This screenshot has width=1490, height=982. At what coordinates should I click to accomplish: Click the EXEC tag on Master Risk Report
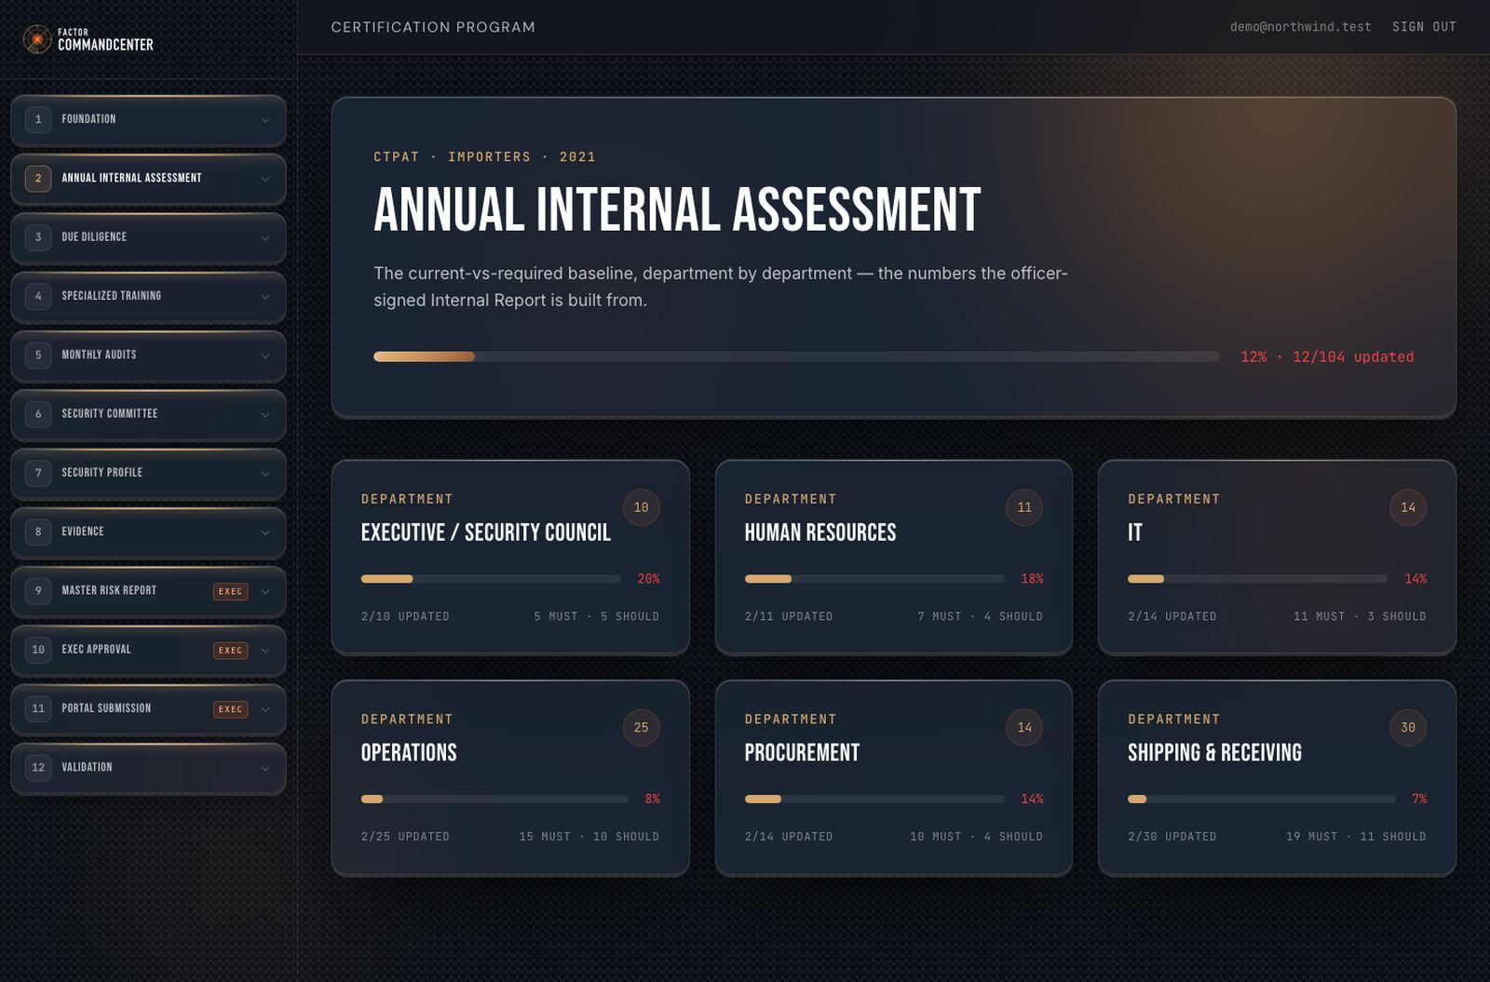coord(230,591)
